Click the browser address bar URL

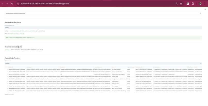[45, 4]
